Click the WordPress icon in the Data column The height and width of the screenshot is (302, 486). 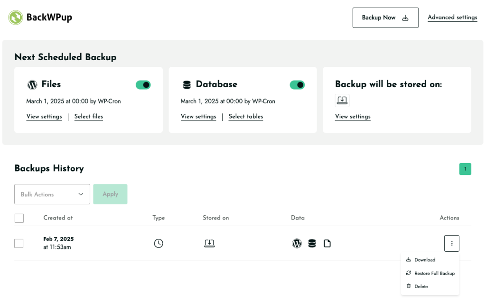297,243
